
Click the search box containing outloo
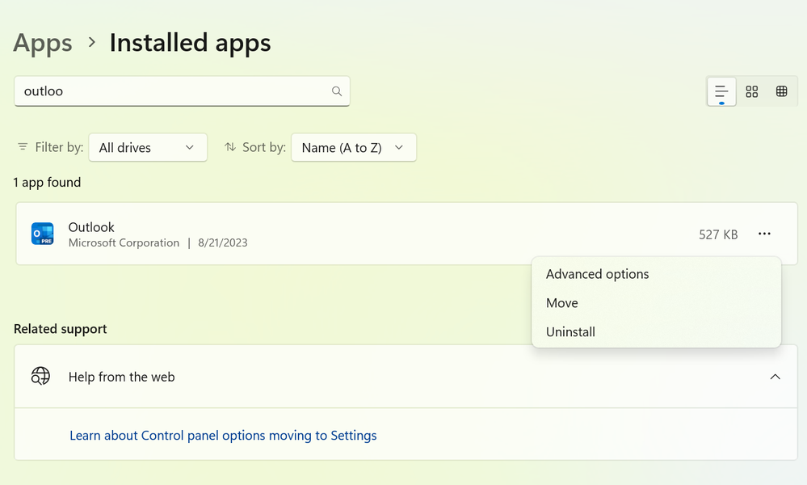pos(183,91)
